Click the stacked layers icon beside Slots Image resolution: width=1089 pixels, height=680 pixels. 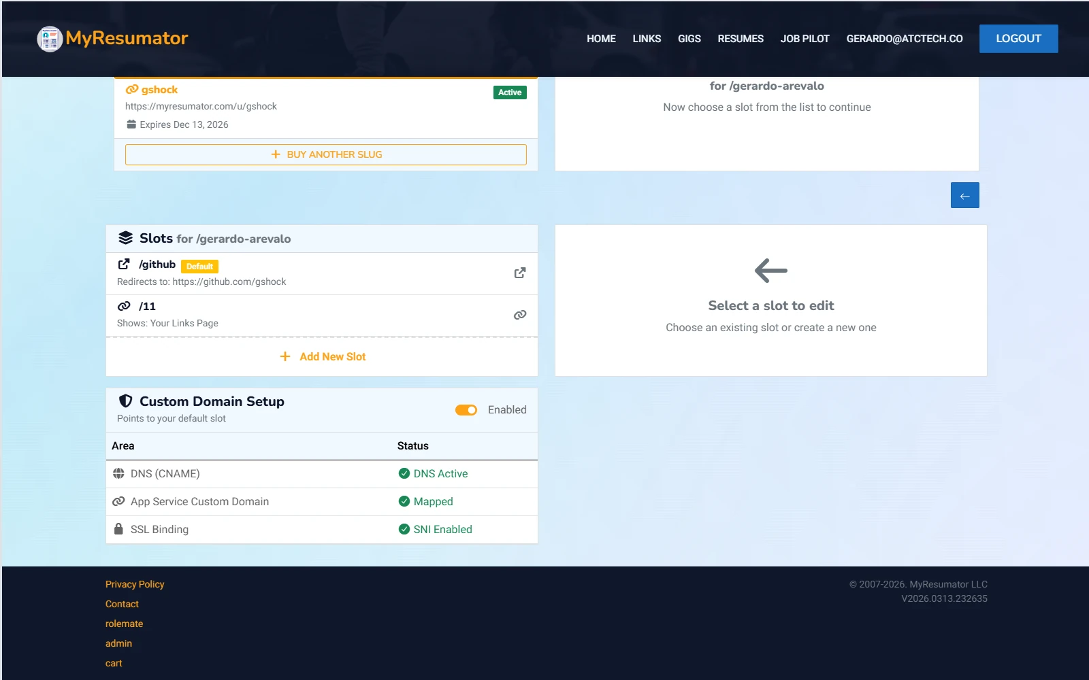(125, 237)
